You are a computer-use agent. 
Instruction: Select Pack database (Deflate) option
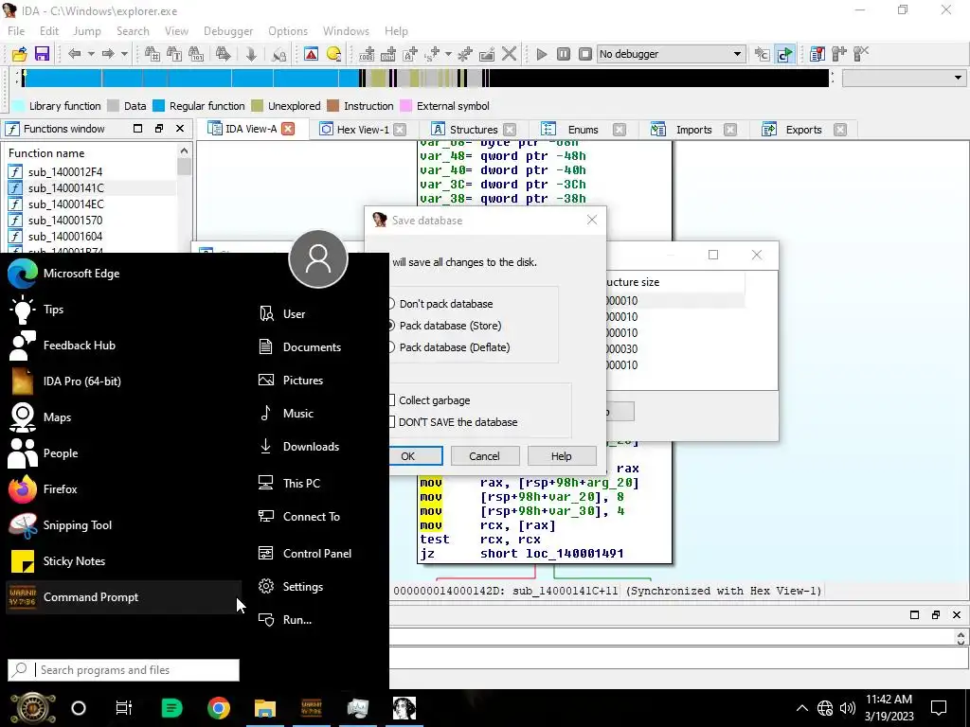450,347
